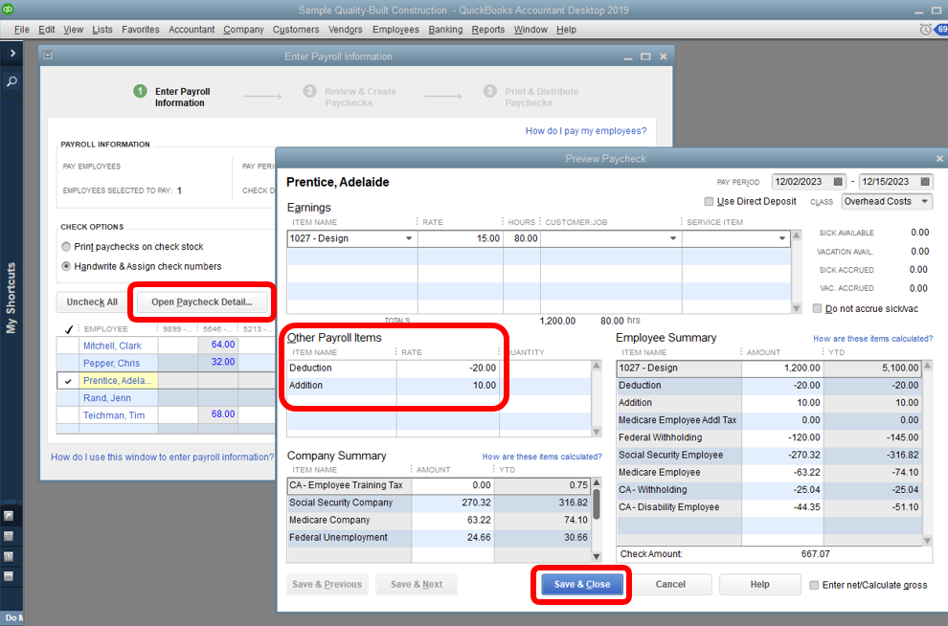Select Federal Unemployment row in Company Summary

click(x=439, y=538)
